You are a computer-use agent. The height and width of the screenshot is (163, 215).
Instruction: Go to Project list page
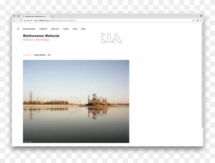[43, 29]
